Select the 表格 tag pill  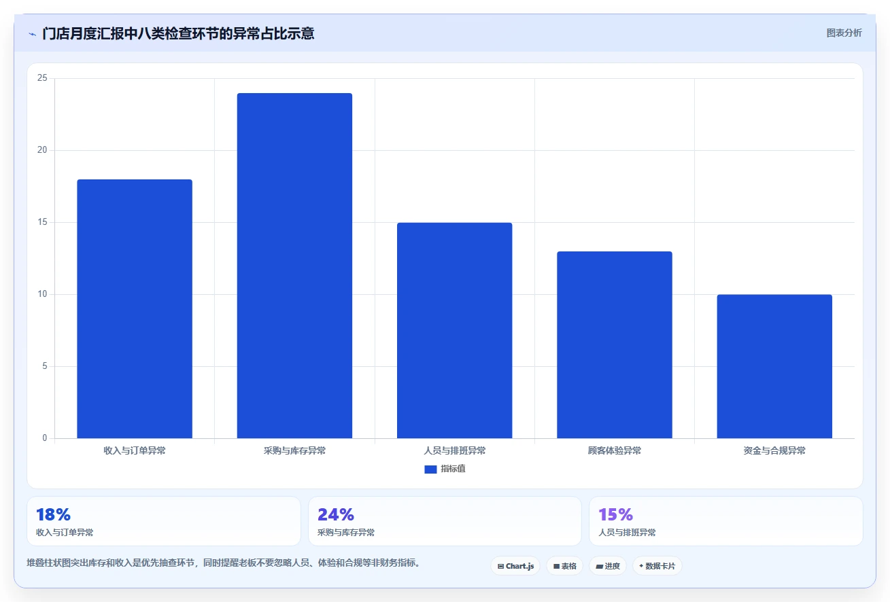pyautogui.click(x=564, y=566)
